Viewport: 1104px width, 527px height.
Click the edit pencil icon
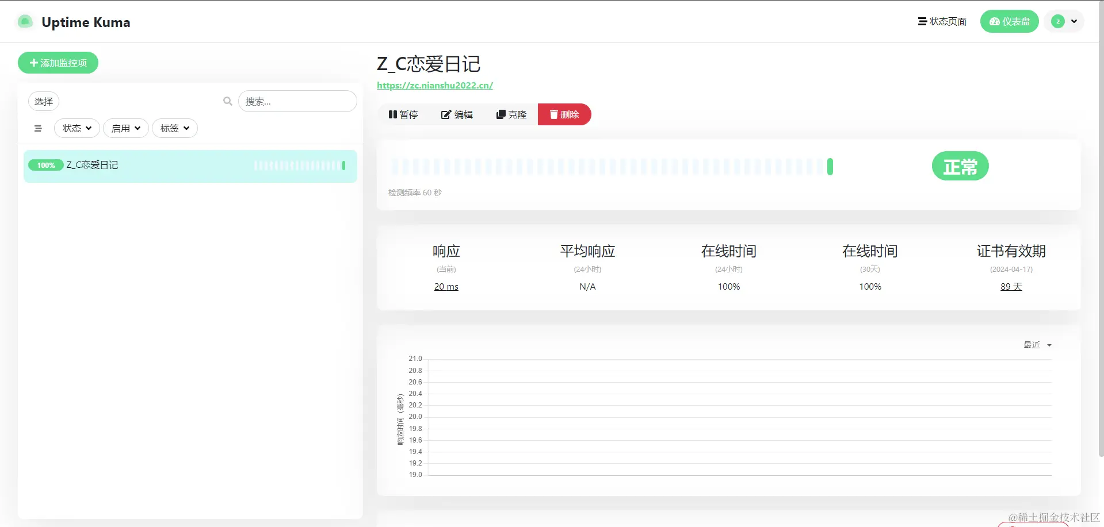point(446,114)
